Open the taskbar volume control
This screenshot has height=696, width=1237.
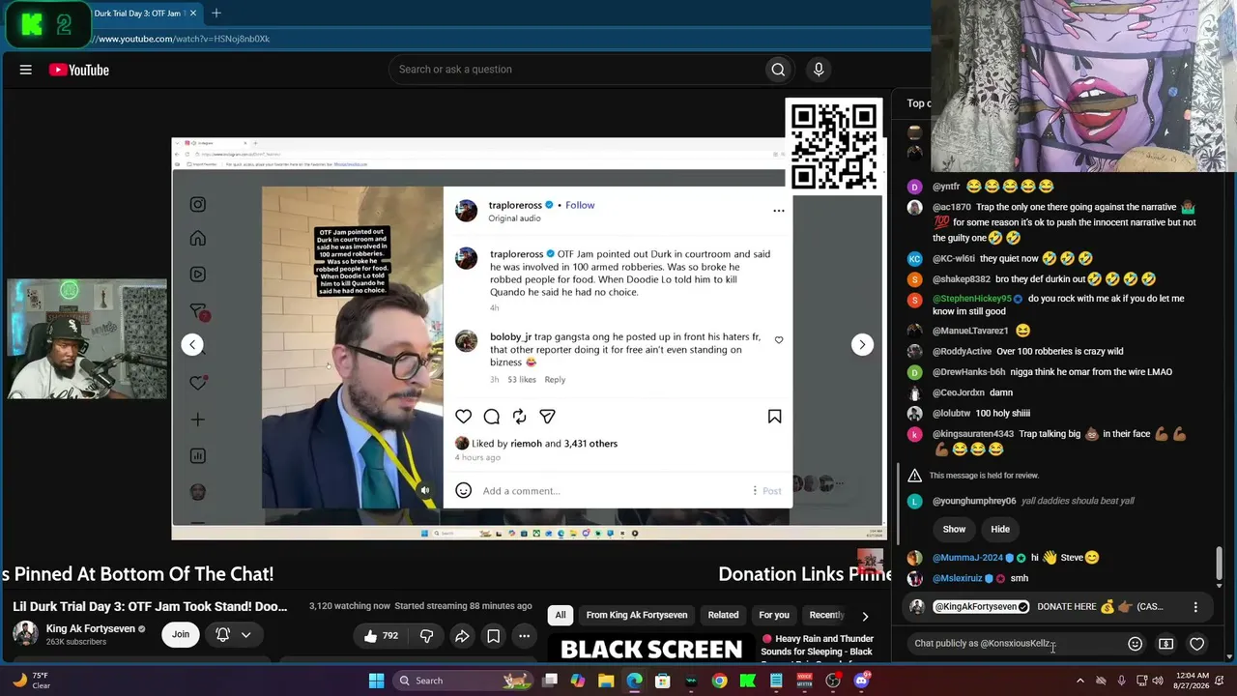click(x=1158, y=681)
